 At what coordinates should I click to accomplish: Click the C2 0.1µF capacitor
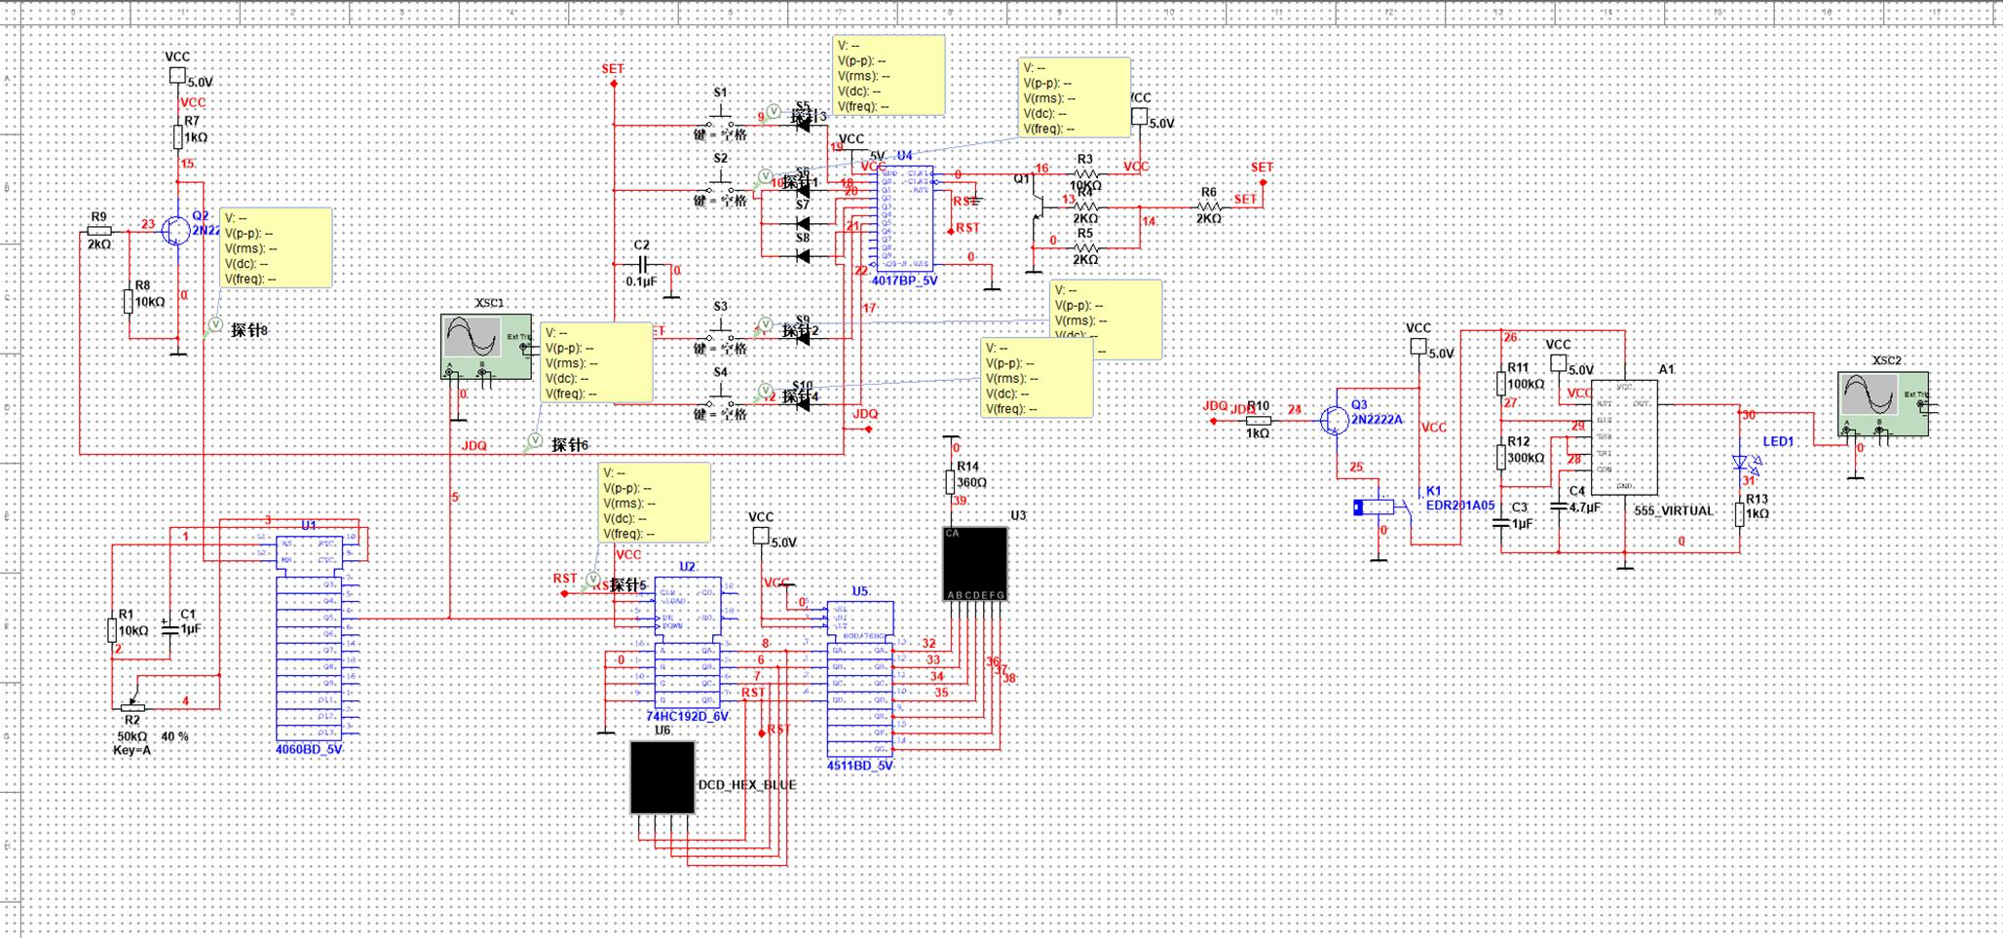(x=642, y=264)
